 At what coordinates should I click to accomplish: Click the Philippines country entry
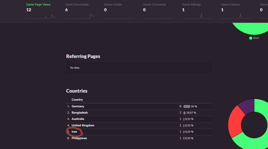point(79,138)
